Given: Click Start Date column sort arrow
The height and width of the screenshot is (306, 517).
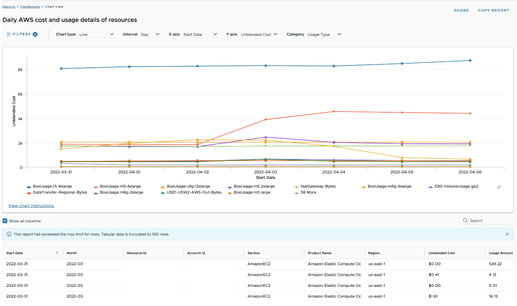Looking at the screenshot, I should coord(57,253).
